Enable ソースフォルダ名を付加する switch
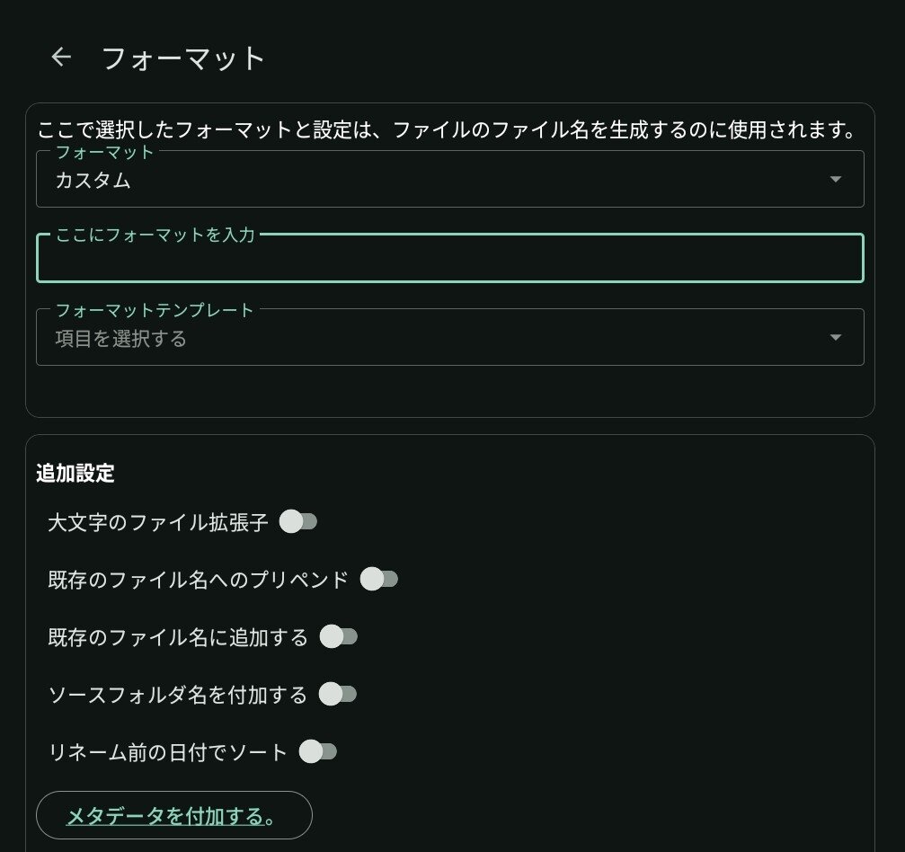This screenshot has height=852, width=905. (338, 694)
